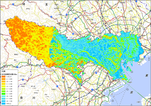Screen dimensions: 151x106
Task: Click the circled anchor symbol beside 東 label
Action: pos(132,72)
